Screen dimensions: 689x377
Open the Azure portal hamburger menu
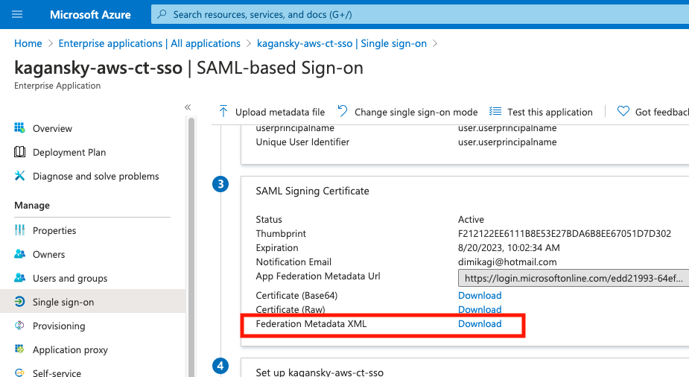point(17,14)
